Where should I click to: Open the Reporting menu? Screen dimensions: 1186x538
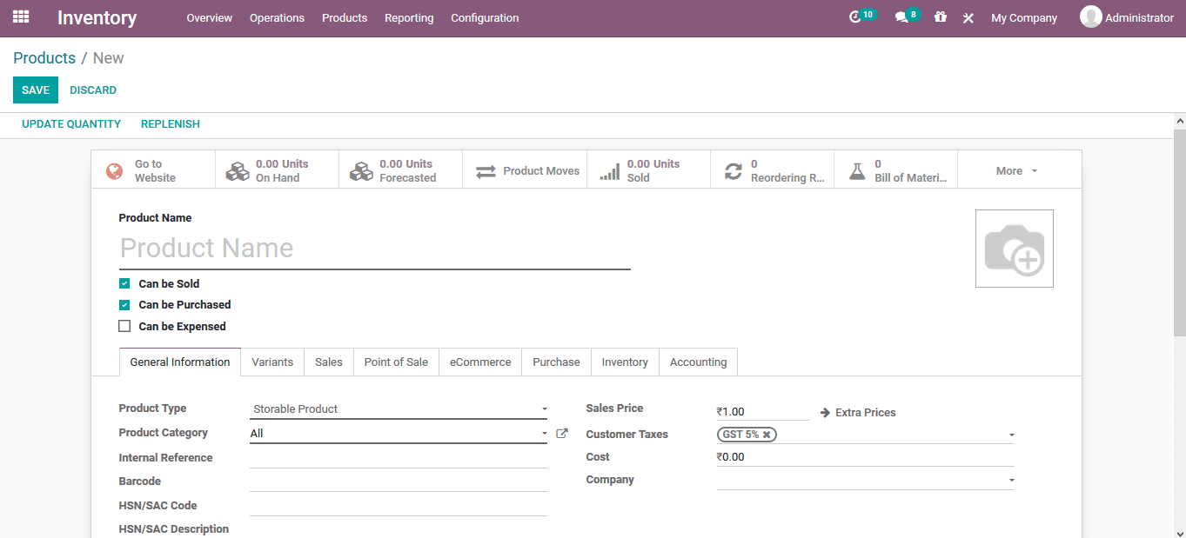(409, 17)
